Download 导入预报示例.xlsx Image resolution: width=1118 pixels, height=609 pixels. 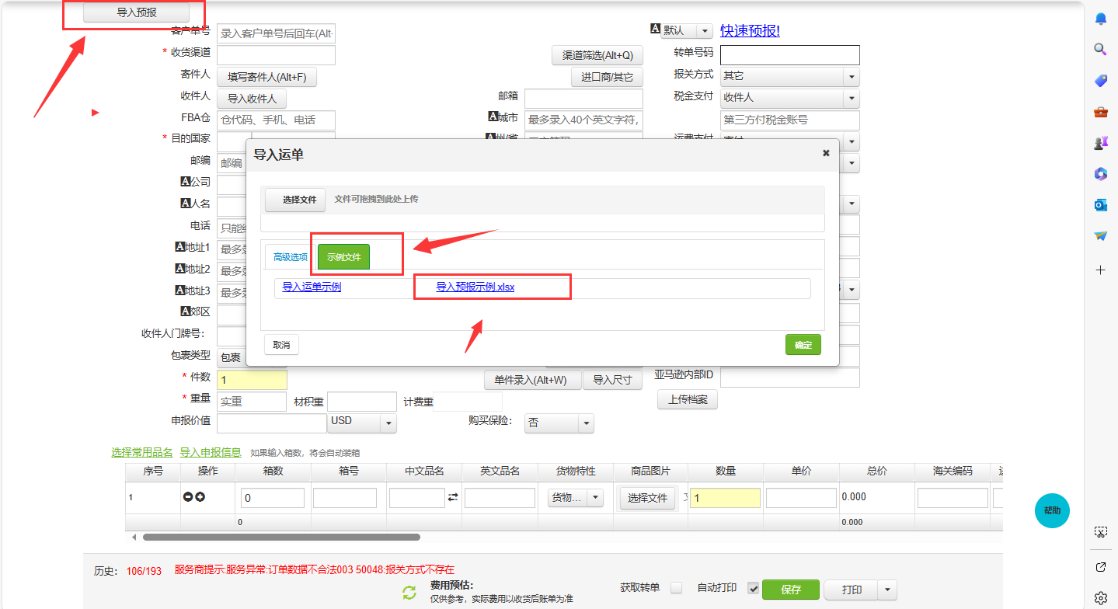pos(475,287)
